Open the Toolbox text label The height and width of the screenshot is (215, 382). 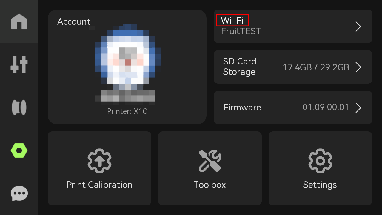[210, 185]
